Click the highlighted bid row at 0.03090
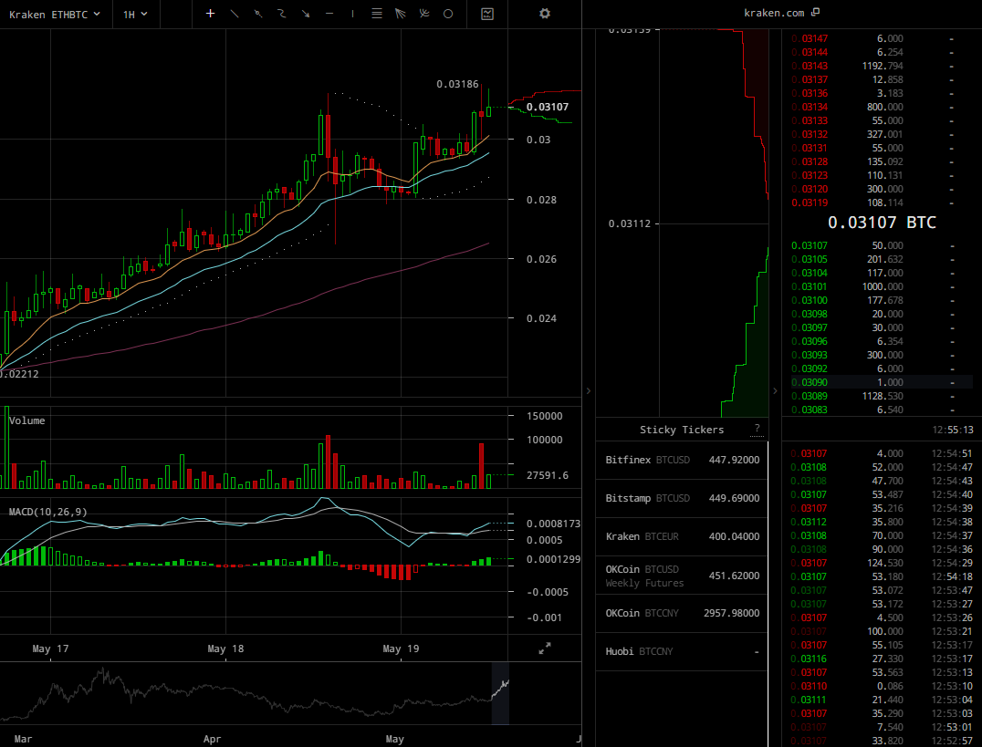The image size is (982, 747). tap(882, 382)
